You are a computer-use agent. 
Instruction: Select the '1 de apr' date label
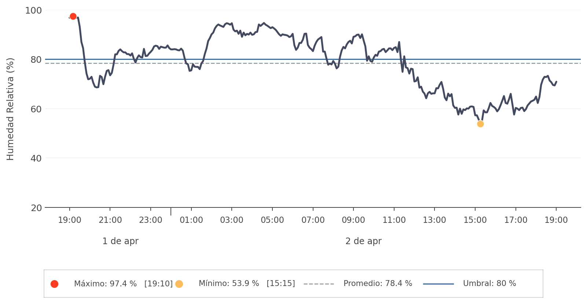click(120, 241)
